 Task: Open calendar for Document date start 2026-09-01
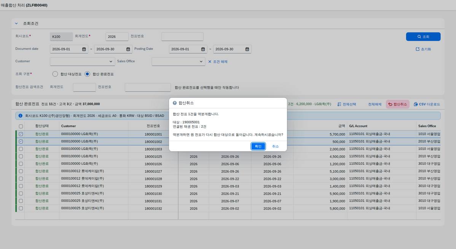point(84,49)
